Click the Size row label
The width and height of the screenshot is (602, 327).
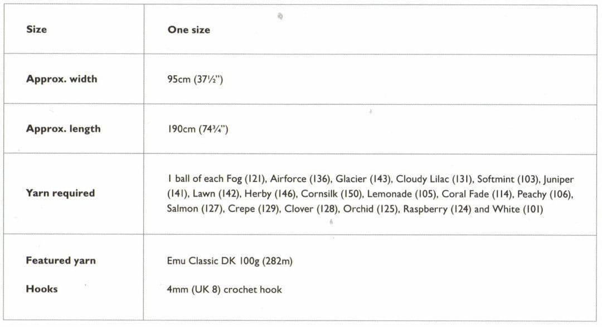(36, 29)
